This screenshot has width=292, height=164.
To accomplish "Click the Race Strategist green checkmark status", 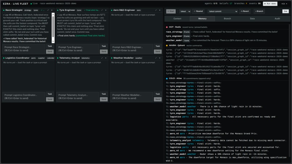I will point(42,10).
